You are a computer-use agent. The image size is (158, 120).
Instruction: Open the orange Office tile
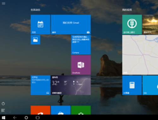(x=40, y=110)
